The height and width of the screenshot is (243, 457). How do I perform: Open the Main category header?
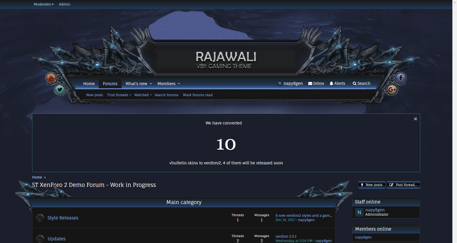pyautogui.click(x=184, y=202)
